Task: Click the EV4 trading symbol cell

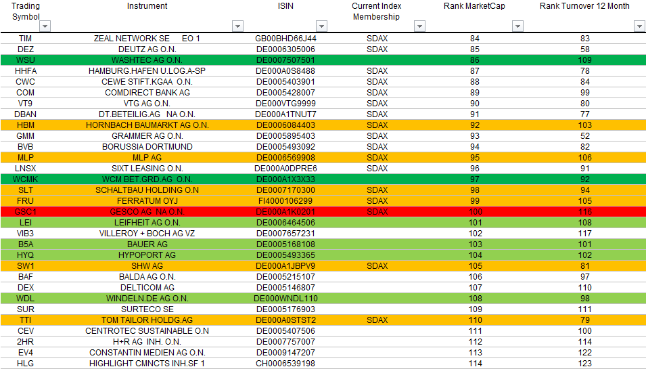Action: click(x=25, y=353)
